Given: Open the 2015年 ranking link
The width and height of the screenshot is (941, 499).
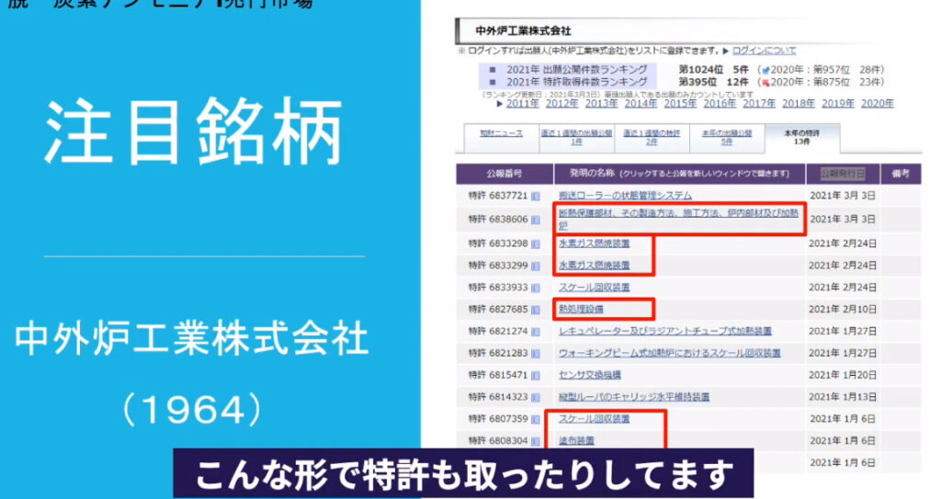Looking at the screenshot, I should (x=680, y=104).
